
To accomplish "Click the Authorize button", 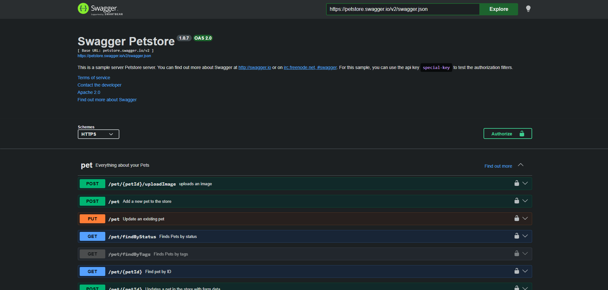I will tap(501, 134).
